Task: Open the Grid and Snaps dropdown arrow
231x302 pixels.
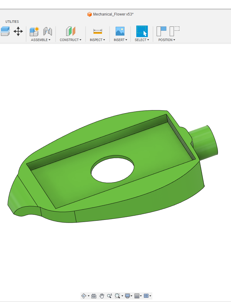Action: pos(141,296)
